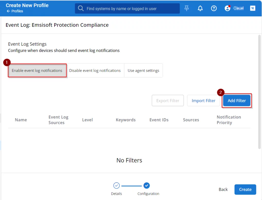Sort by Notification Priority column header
This screenshot has width=262, height=200.
coord(229,120)
